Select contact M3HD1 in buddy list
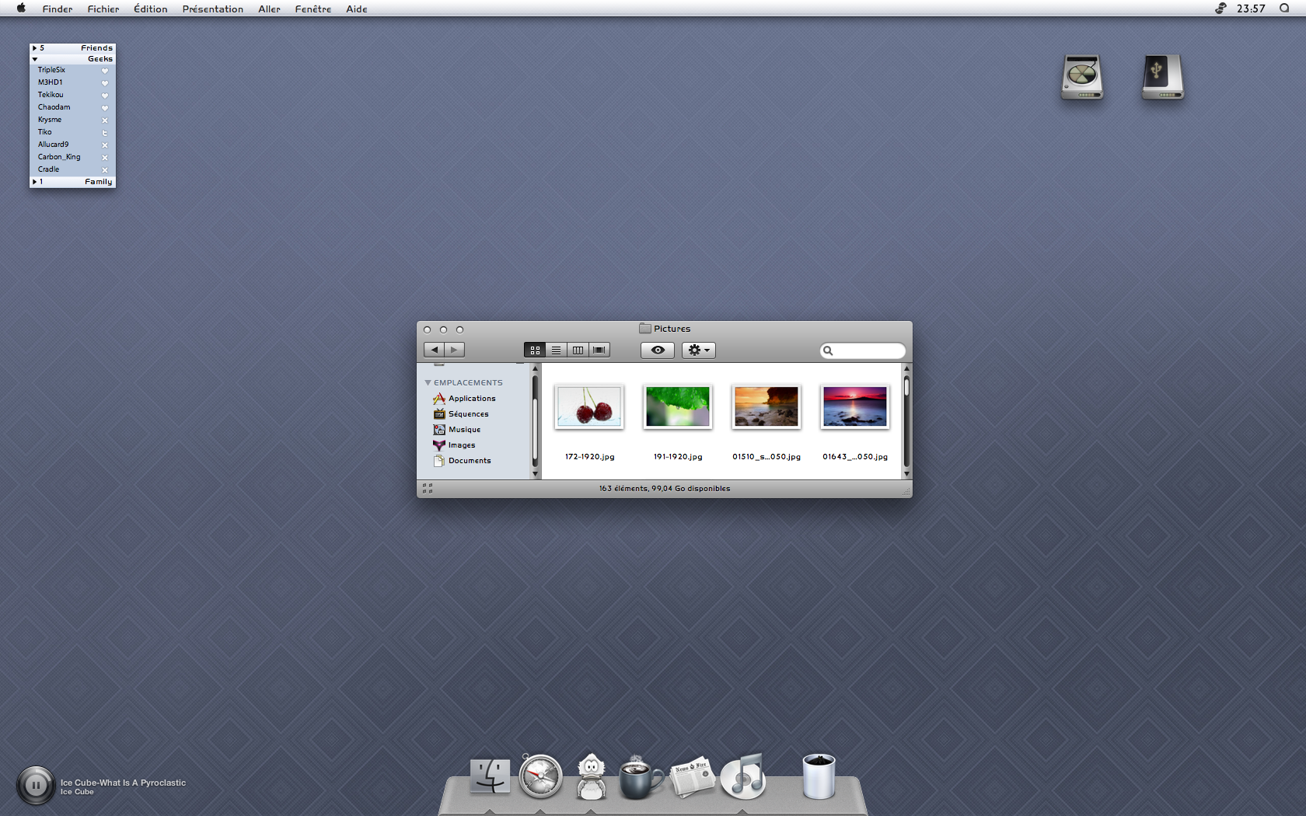Viewport: 1306px width, 816px height. [73, 82]
